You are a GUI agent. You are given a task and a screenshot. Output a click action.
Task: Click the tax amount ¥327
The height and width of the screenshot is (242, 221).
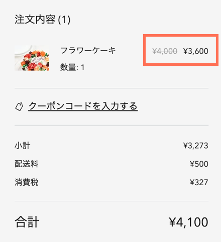tap(199, 182)
